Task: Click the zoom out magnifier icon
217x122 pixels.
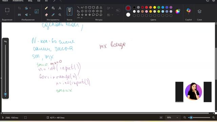Action: click(x=184, y=118)
